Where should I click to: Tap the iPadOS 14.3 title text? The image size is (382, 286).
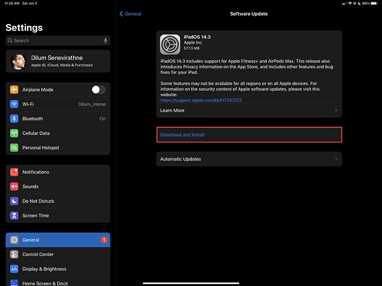click(x=197, y=37)
